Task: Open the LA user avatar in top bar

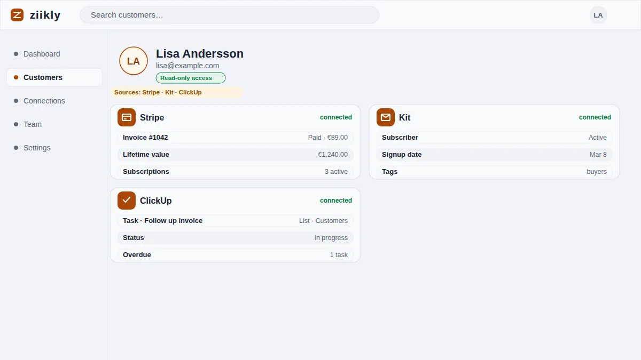Action: pyautogui.click(x=598, y=15)
